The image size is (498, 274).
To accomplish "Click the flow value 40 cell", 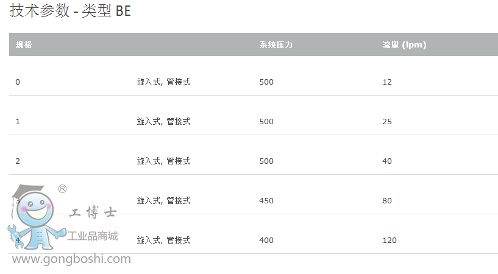I will 387,161.
